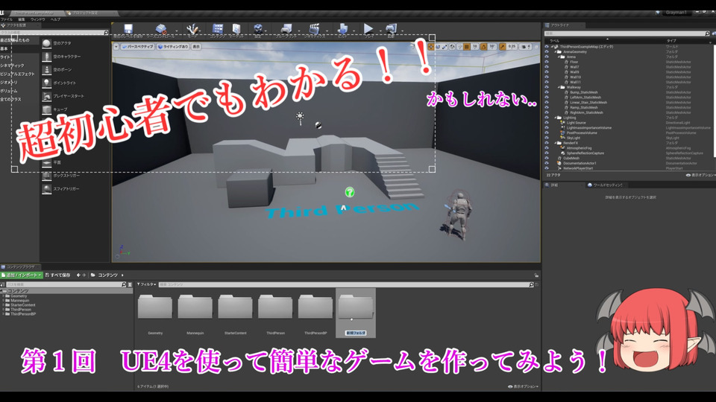The image size is (716, 402).
Task: Open the Filters dropdown in content browser
Action: tap(146, 284)
